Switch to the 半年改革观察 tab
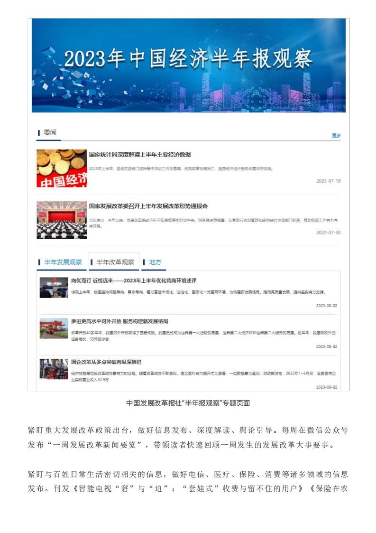 coord(115,262)
